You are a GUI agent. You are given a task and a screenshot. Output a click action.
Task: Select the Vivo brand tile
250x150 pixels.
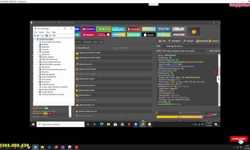pos(119,29)
